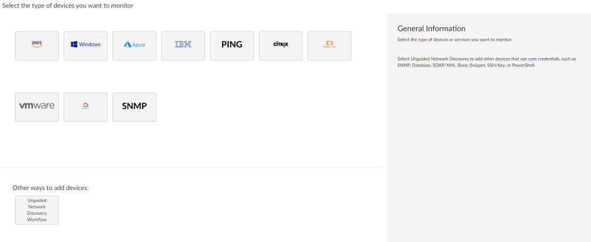591x242 pixels.
Task: Select the Google Cloud tile
Action: [86, 107]
